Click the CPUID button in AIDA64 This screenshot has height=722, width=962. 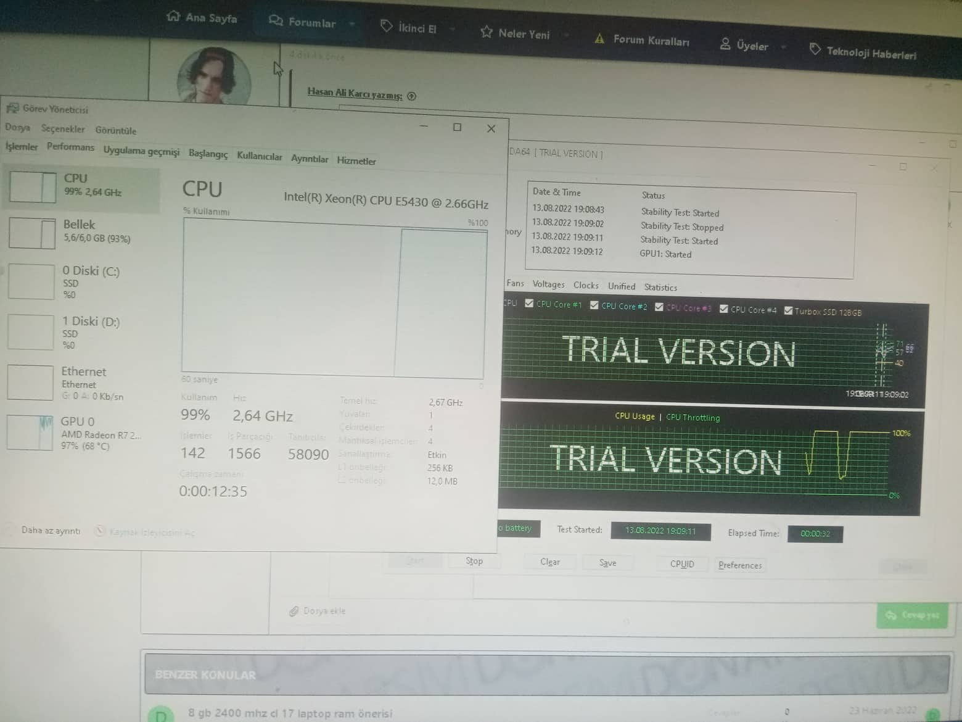(682, 564)
